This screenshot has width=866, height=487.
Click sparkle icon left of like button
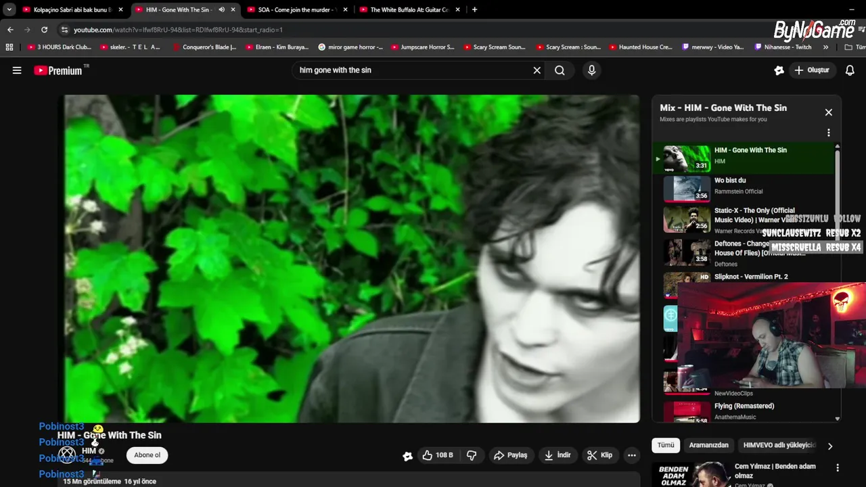407,456
